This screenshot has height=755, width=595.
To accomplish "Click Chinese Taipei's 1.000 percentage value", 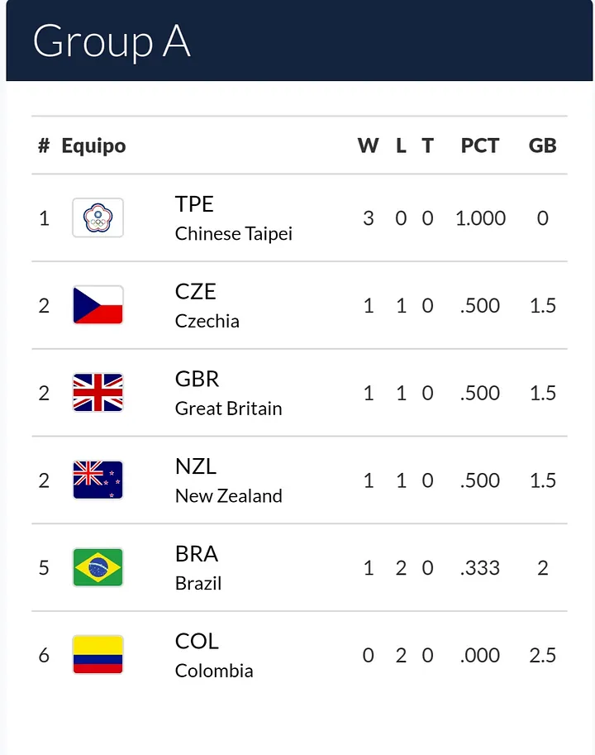I will pos(480,218).
